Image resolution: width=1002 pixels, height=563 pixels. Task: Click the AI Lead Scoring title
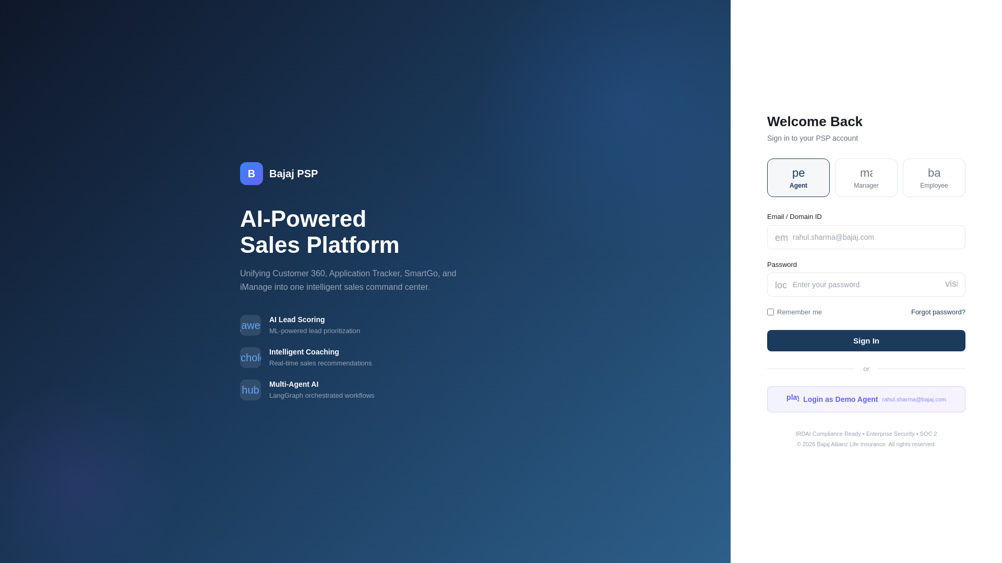pyautogui.click(x=297, y=320)
